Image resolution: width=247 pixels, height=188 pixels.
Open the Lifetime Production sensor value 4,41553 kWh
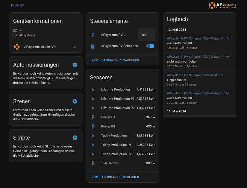click(146, 89)
